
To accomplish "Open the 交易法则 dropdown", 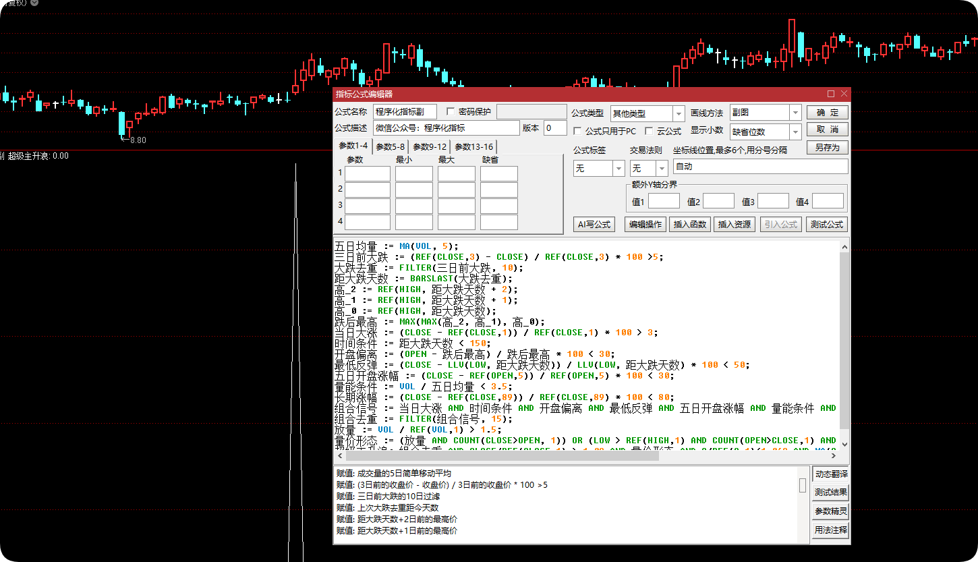I will click(x=662, y=168).
